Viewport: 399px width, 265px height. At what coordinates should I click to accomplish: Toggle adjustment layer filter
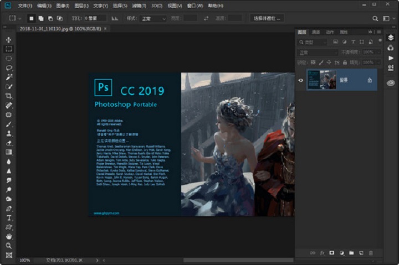[344, 41]
